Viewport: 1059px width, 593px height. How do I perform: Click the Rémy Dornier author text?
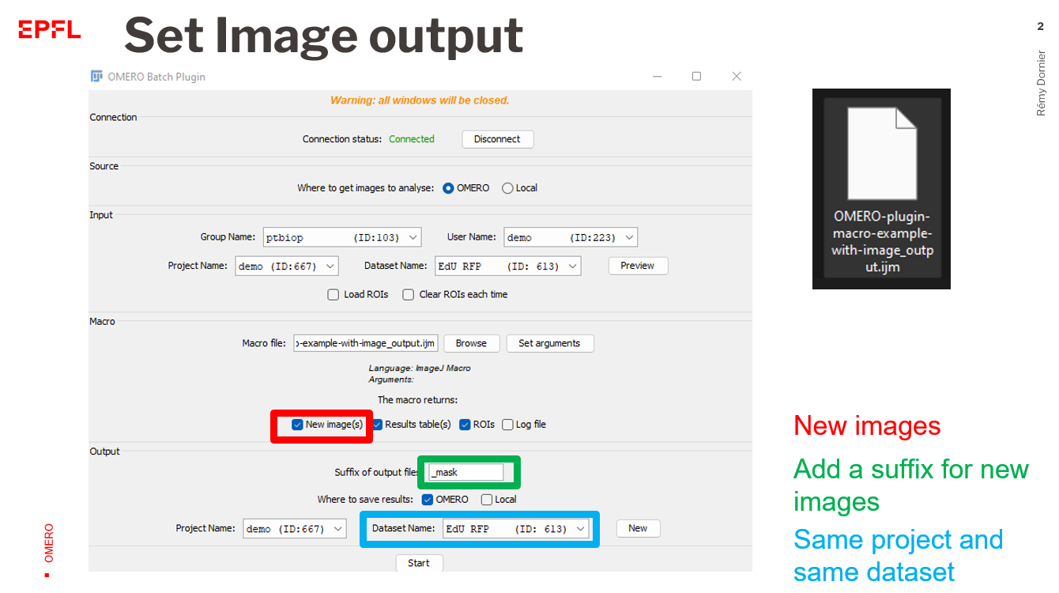coord(1041,84)
